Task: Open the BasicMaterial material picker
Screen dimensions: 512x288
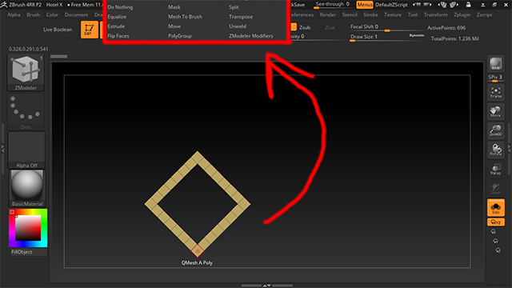Action: (x=27, y=188)
